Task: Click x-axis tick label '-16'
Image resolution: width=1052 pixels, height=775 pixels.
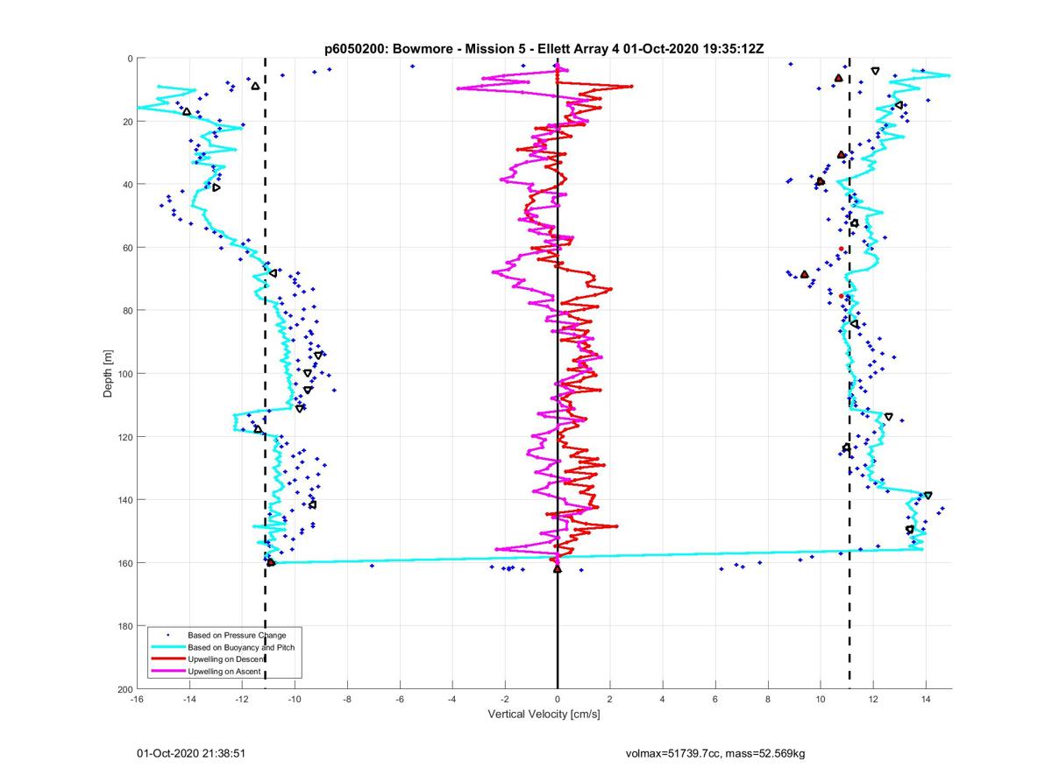Action: (x=137, y=701)
